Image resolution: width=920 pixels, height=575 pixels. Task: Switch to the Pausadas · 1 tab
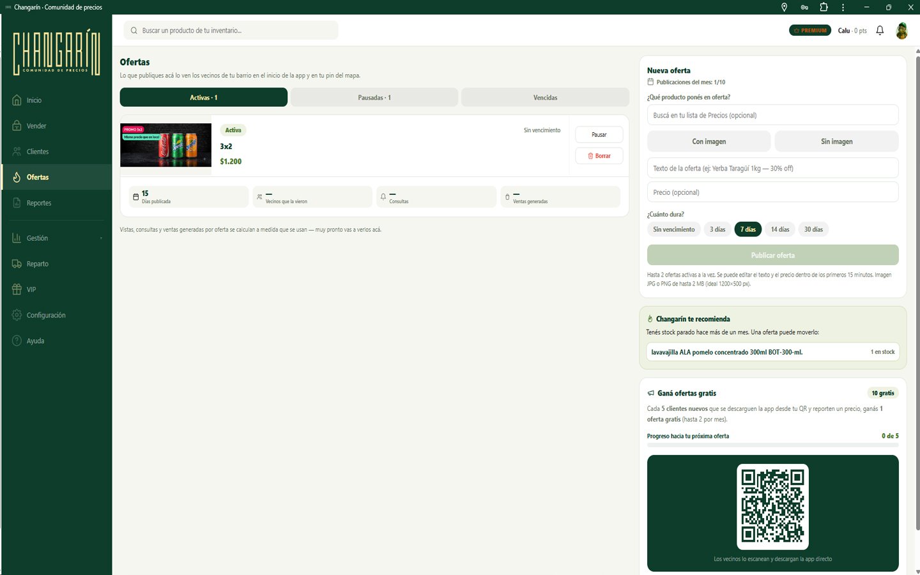[x=374, y=97]
